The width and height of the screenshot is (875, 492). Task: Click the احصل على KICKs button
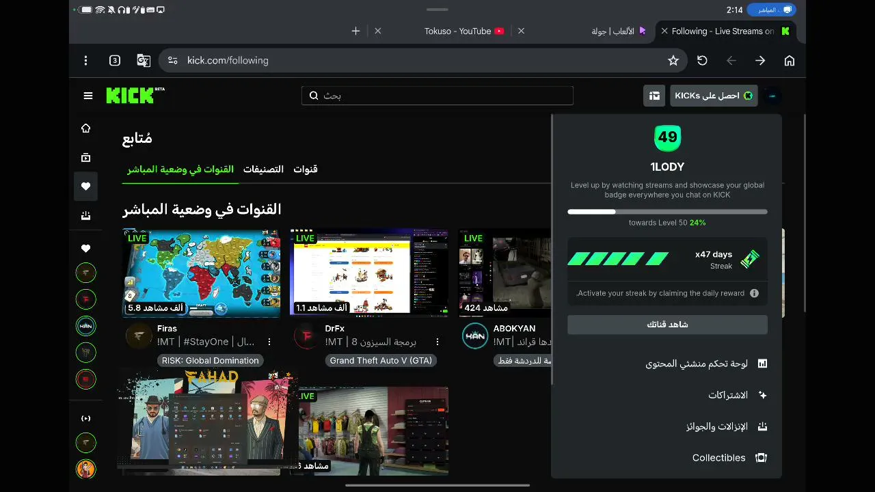click(714, 96)
